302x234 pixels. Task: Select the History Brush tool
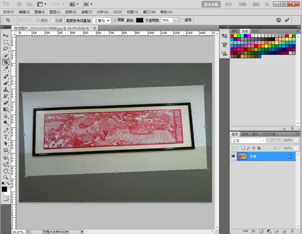(x=6, y=96)
